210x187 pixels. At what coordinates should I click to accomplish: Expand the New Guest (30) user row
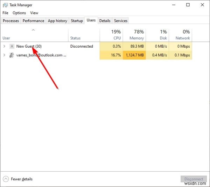[4, 46]
